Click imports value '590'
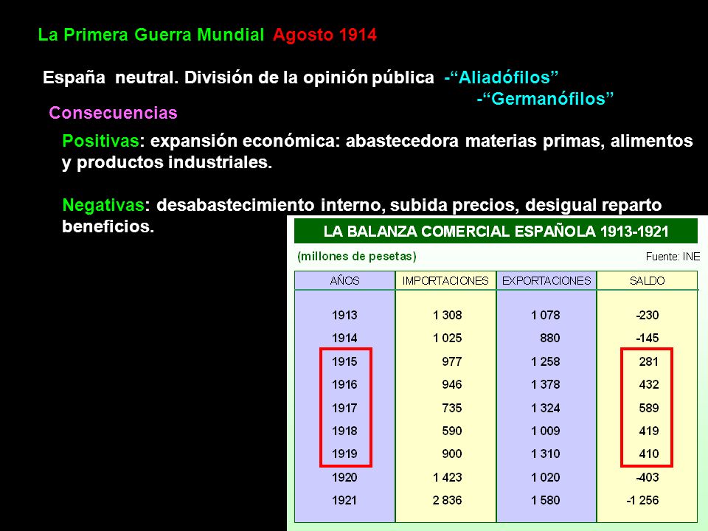This screenshot has width=708, height=531. (452, 431)
